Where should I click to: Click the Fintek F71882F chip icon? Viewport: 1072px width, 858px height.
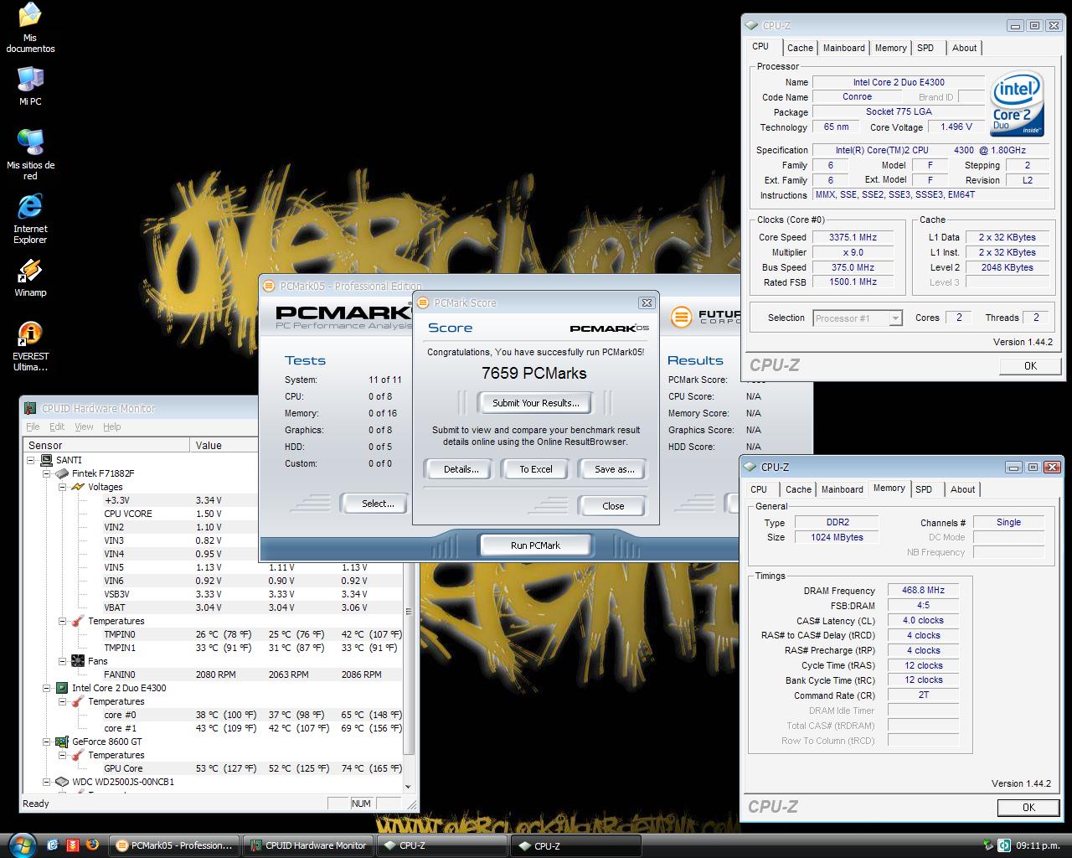click(x=63, y=473)
